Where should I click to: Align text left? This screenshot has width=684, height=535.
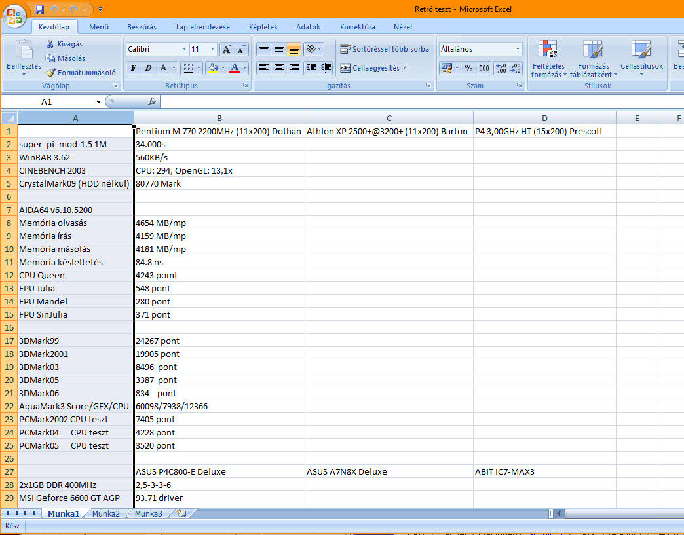263,68
